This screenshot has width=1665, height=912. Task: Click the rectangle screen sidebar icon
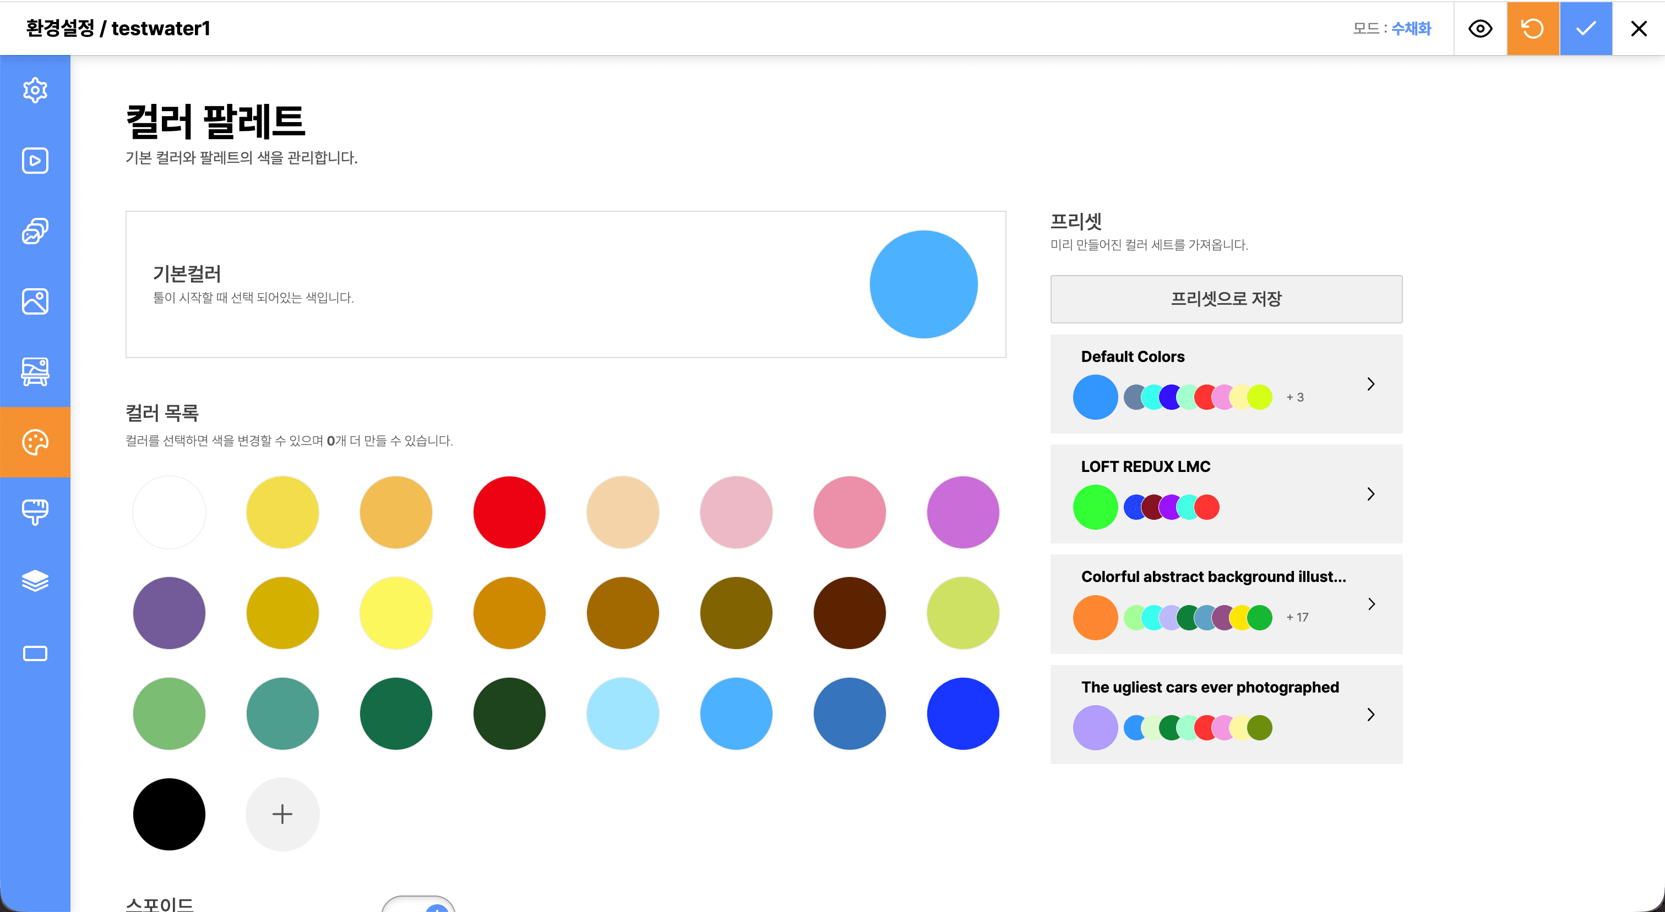tap(35, 653)
